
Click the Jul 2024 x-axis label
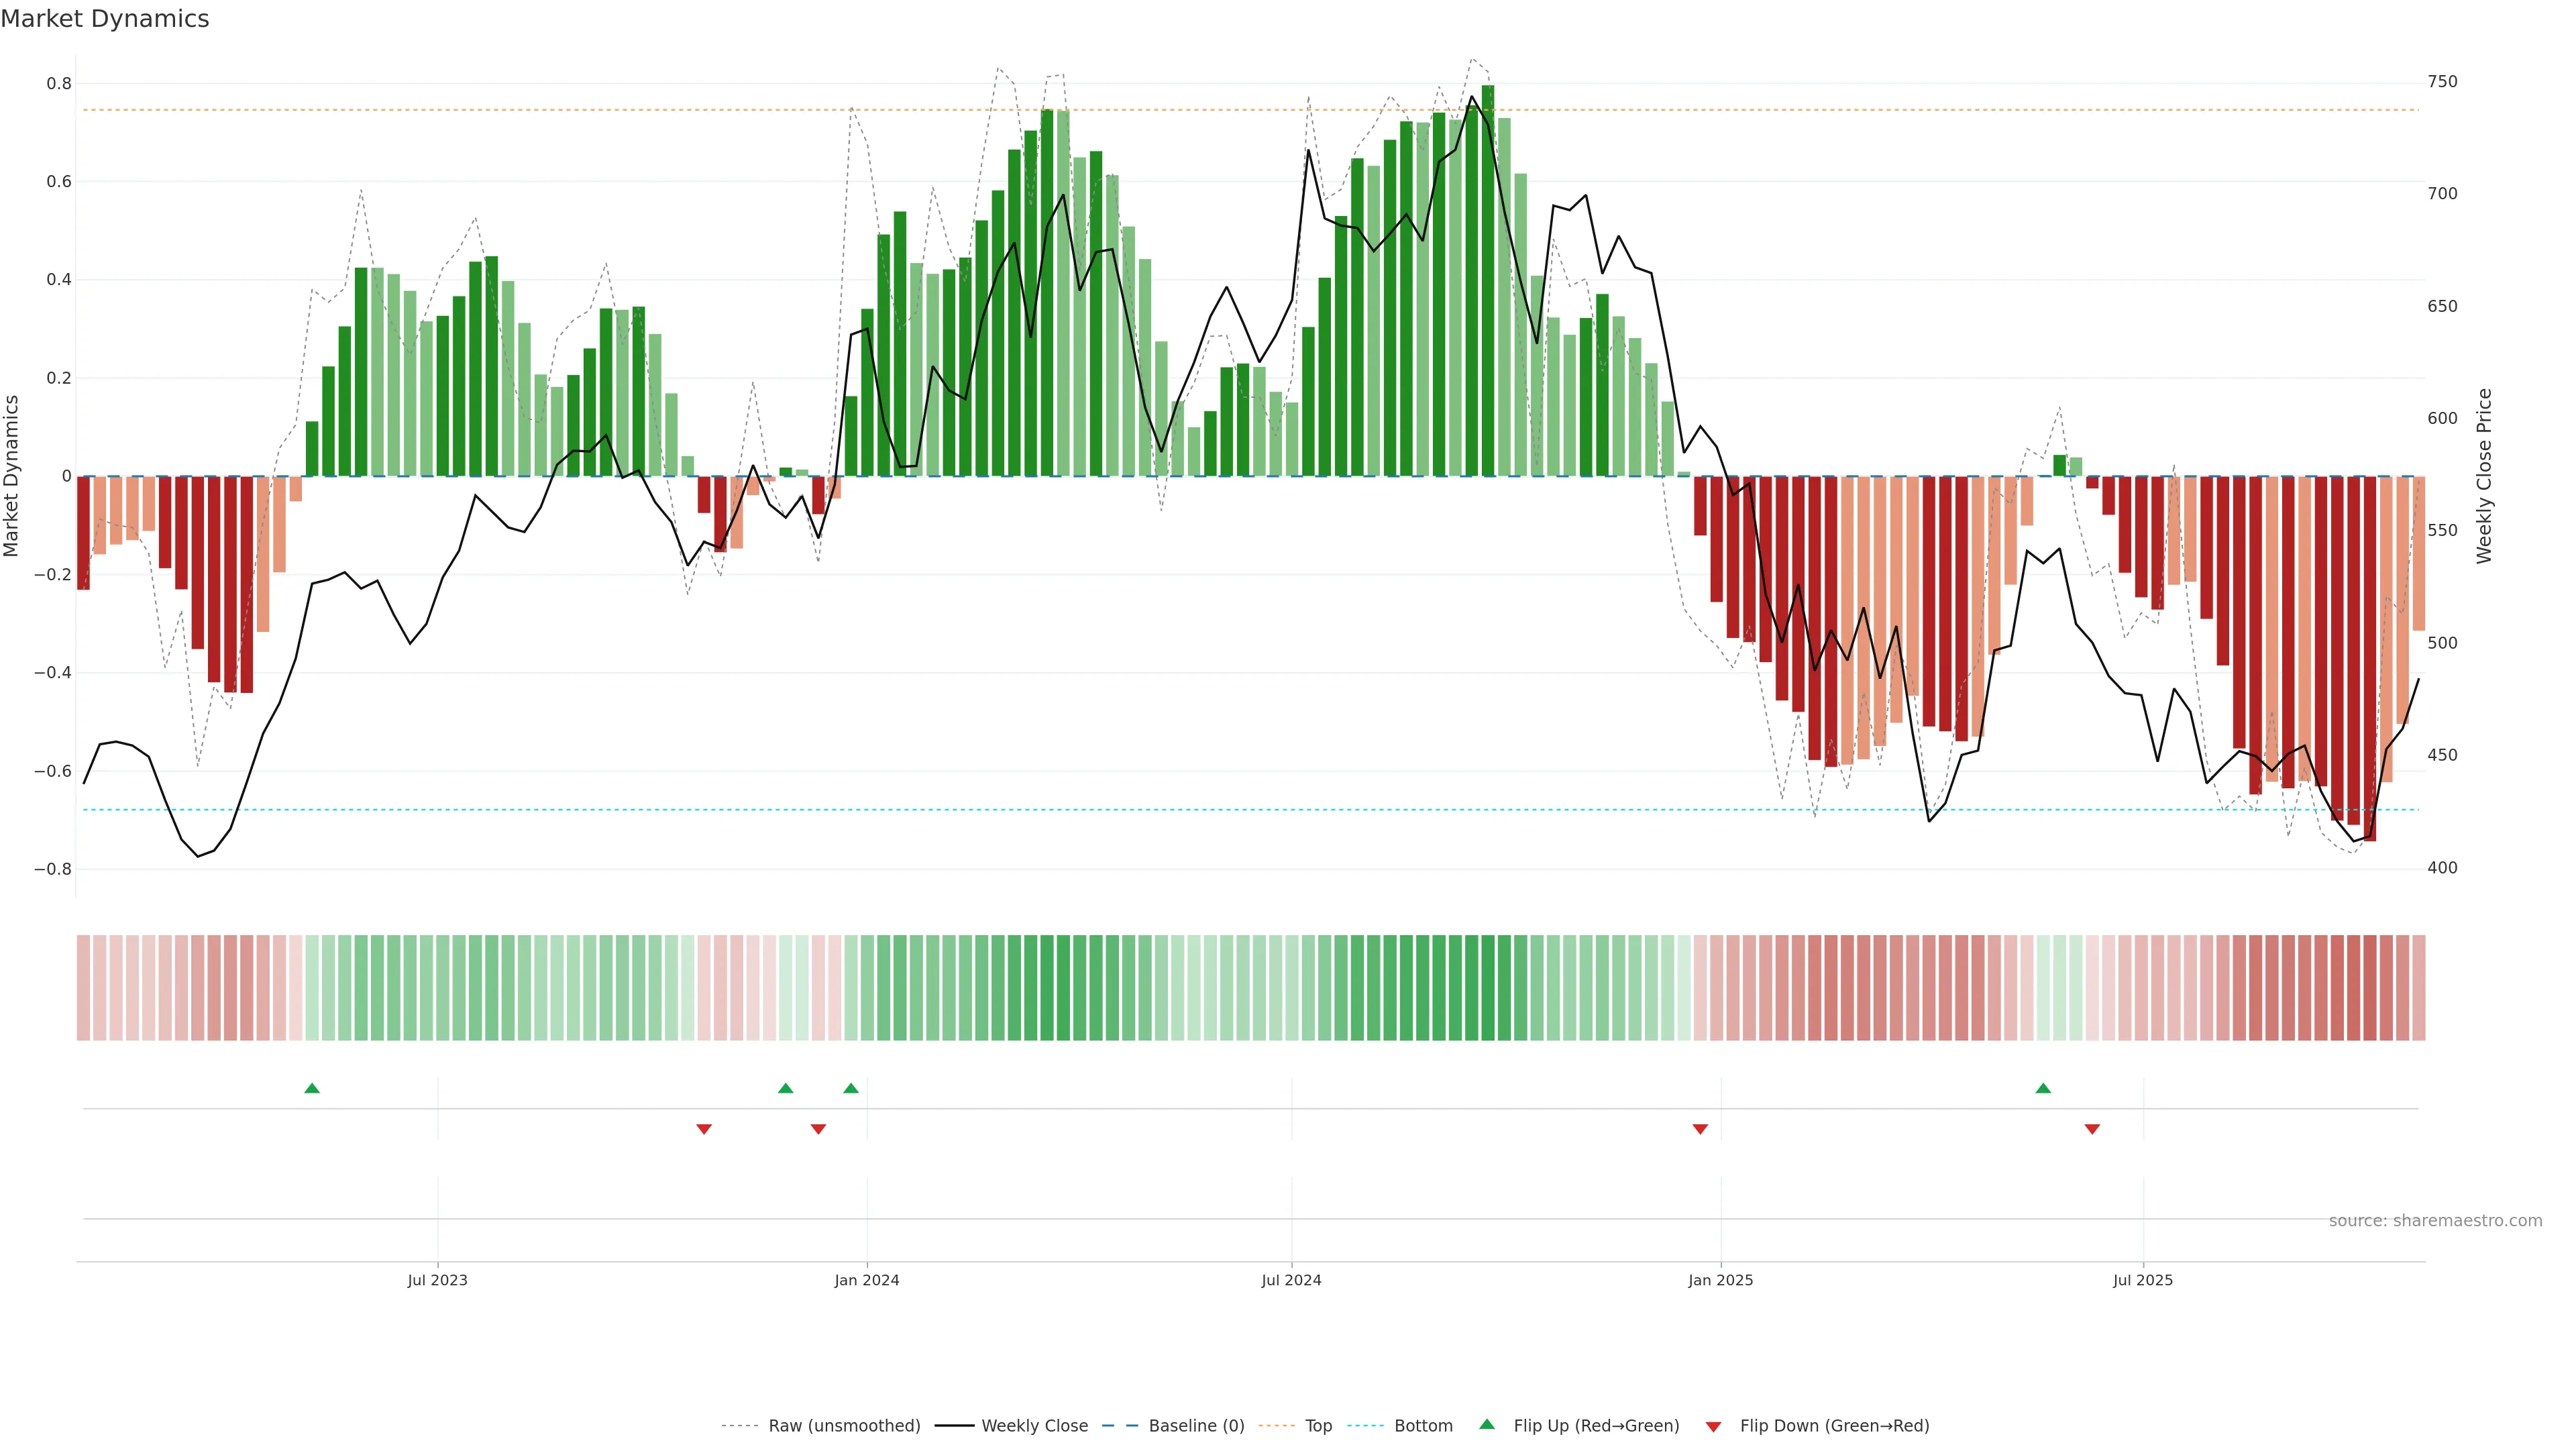[1291, 1280]
